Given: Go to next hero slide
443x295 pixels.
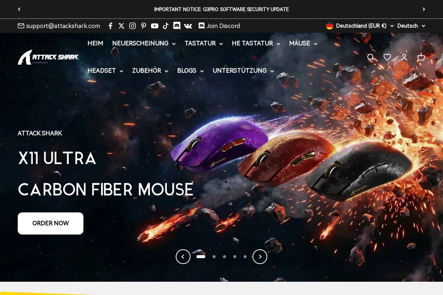Looking at the screenshot, I should point(260,257).
